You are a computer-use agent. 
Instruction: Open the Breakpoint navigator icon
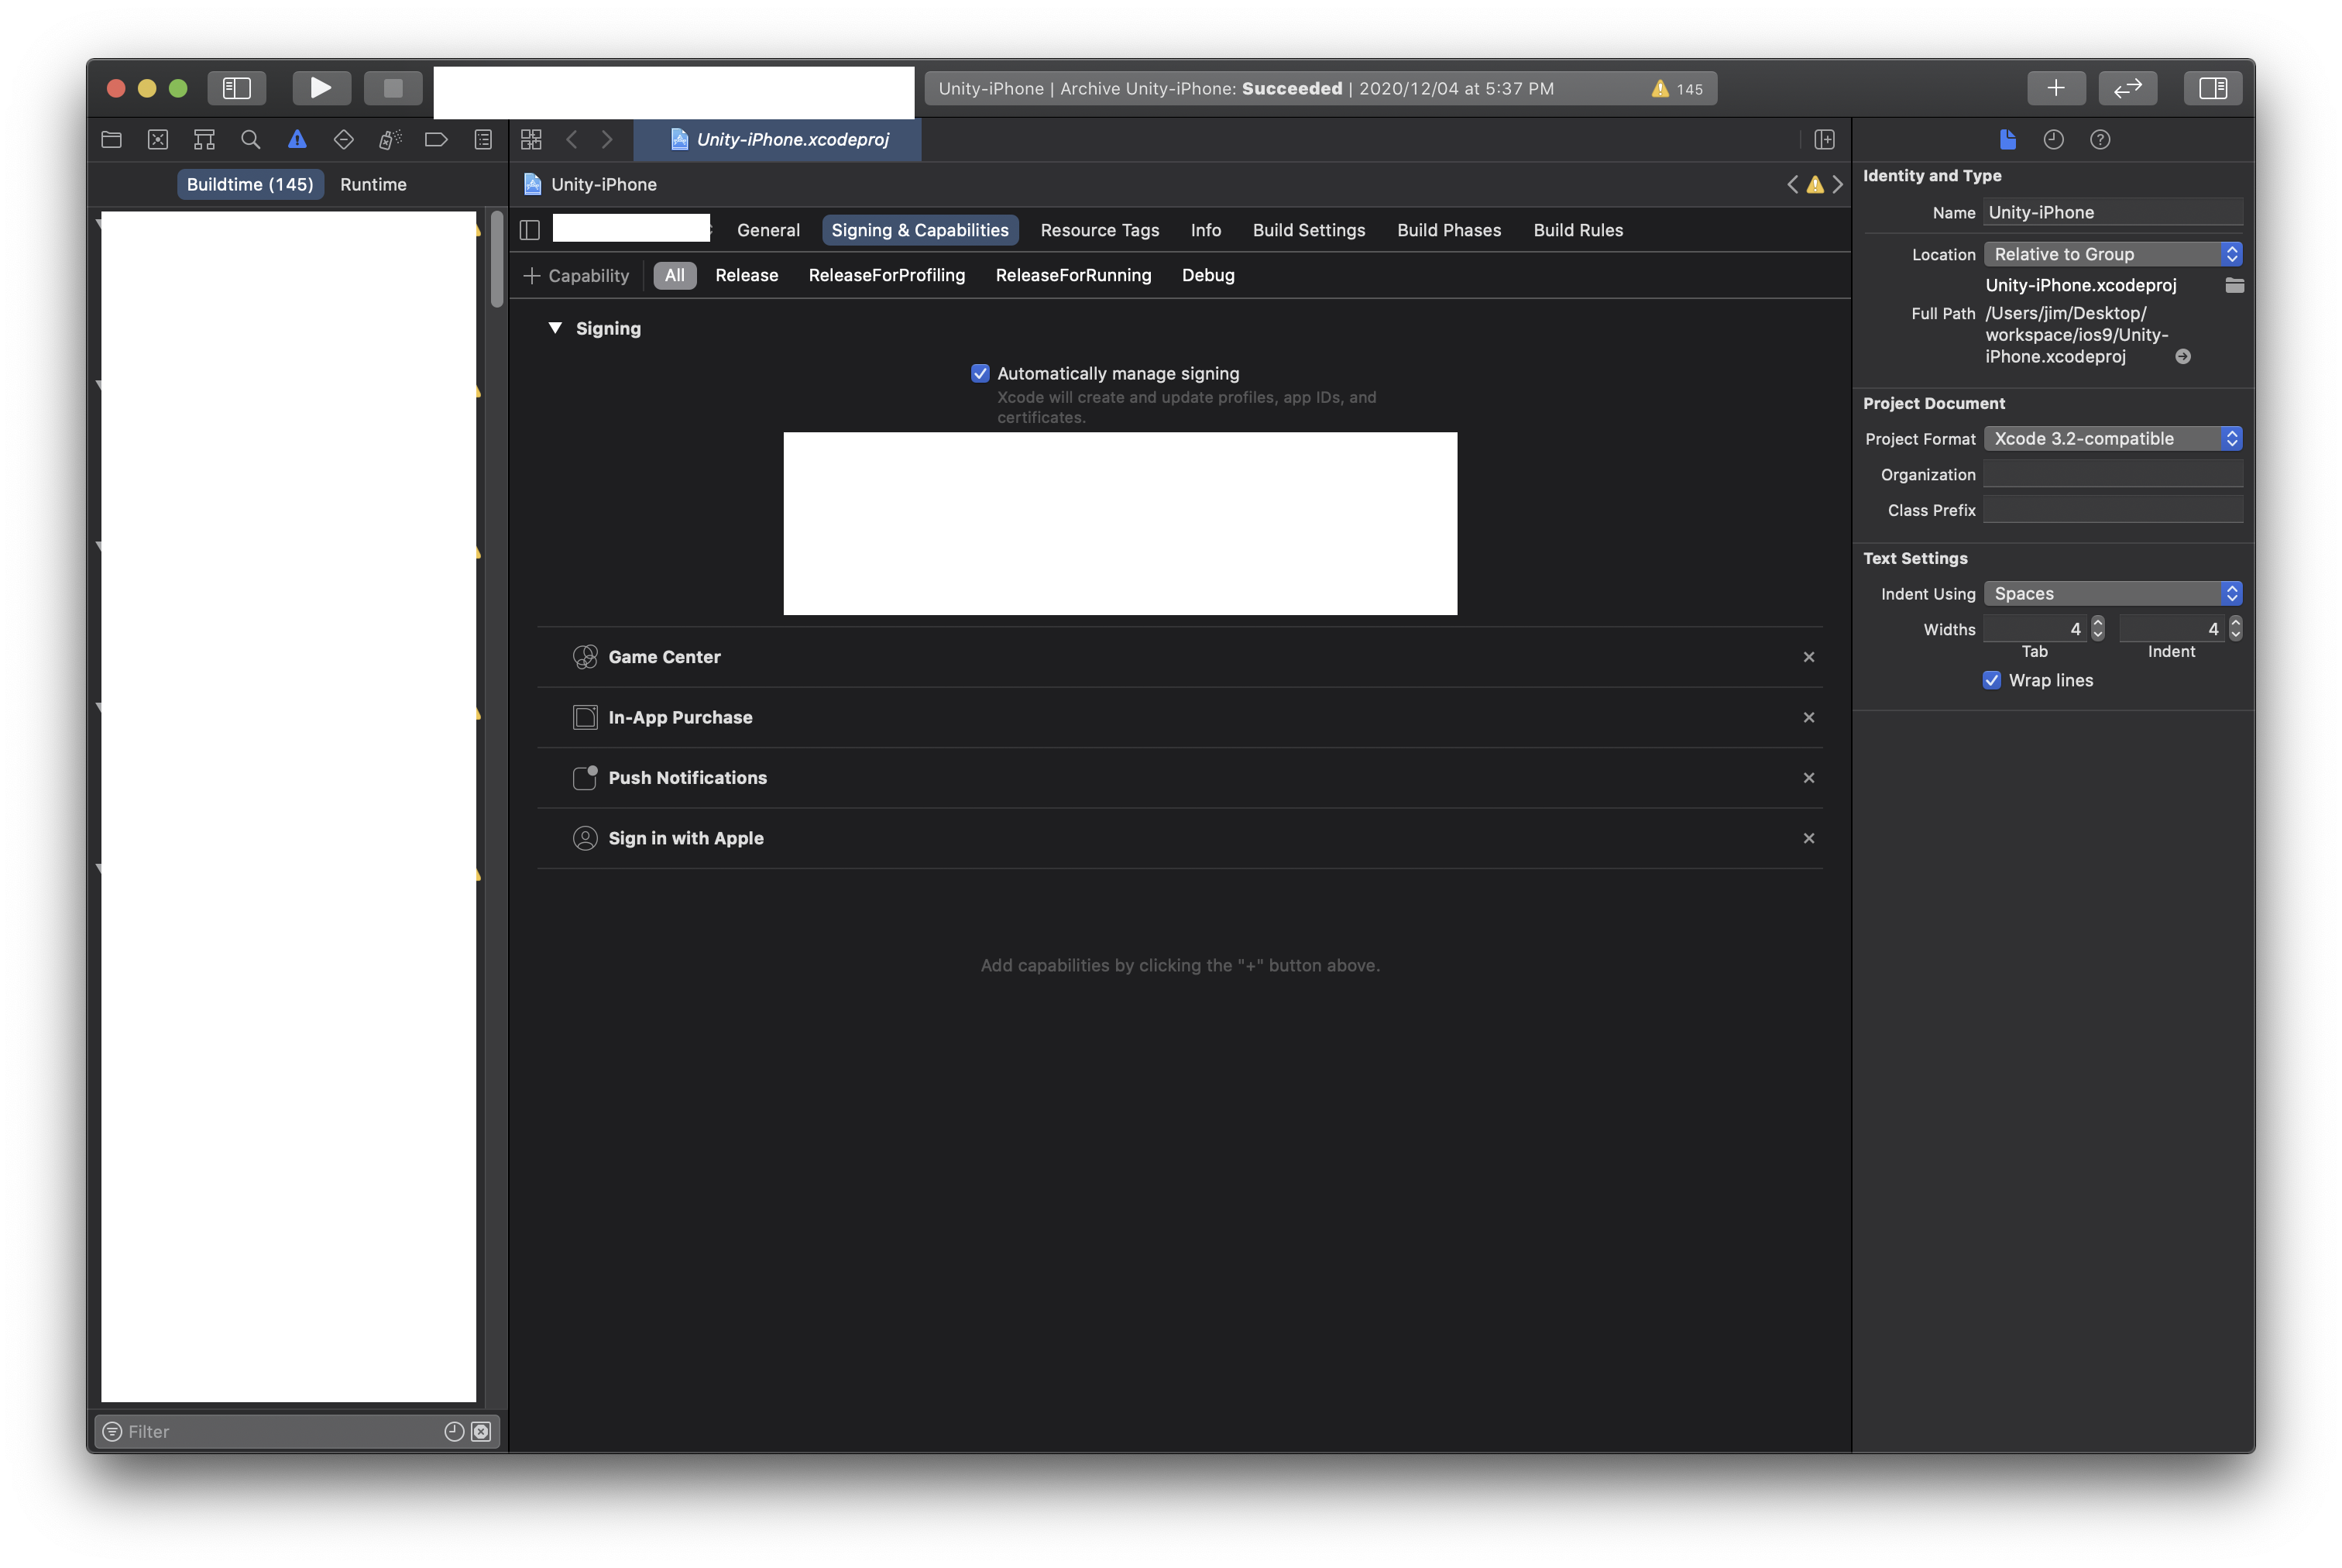tap(436, 140)
